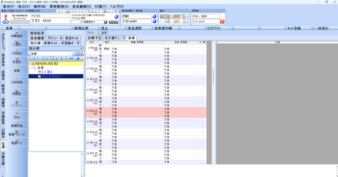
Task: Open 注射実施 in the sidebar
Action: tap(17, 81)
